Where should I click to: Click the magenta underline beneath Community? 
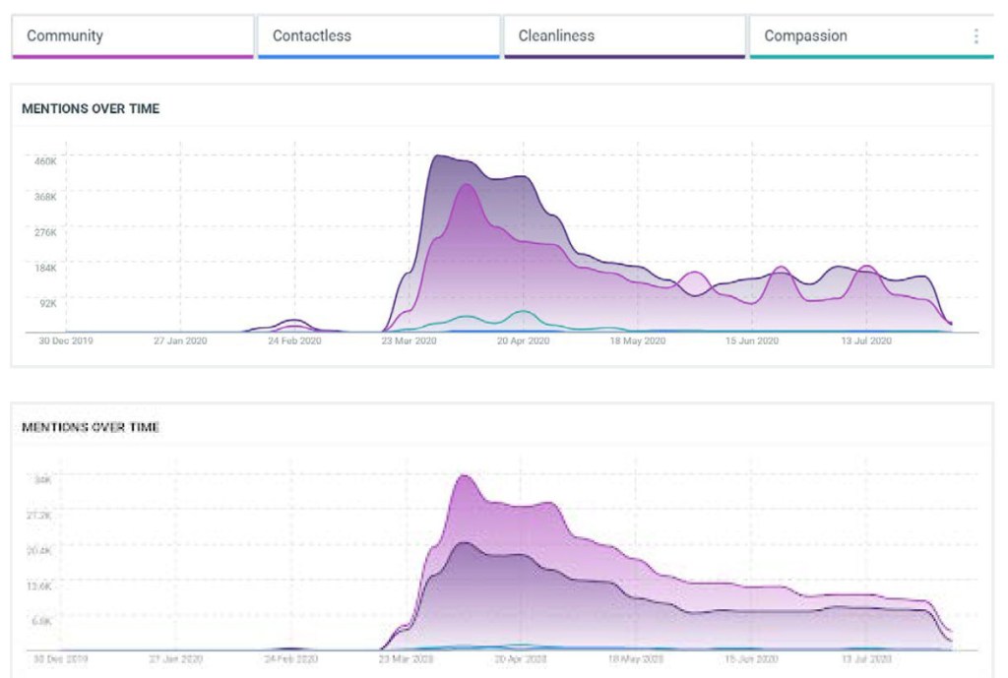coord(132,57)
